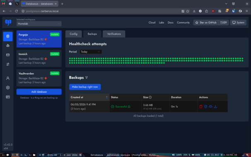251x157 pixels.
Task: Click the encrypted lock icon beside Successful
Action: point(129,106)
